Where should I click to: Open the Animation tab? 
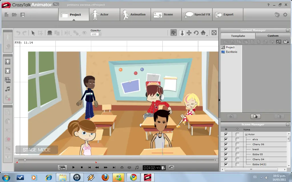(135, 15)
